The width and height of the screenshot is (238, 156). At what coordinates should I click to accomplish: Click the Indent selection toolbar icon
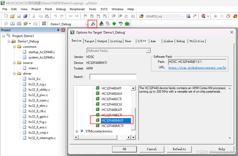click(113, 16)
